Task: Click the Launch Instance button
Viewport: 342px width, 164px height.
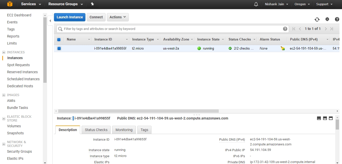Action: [70, 17]
